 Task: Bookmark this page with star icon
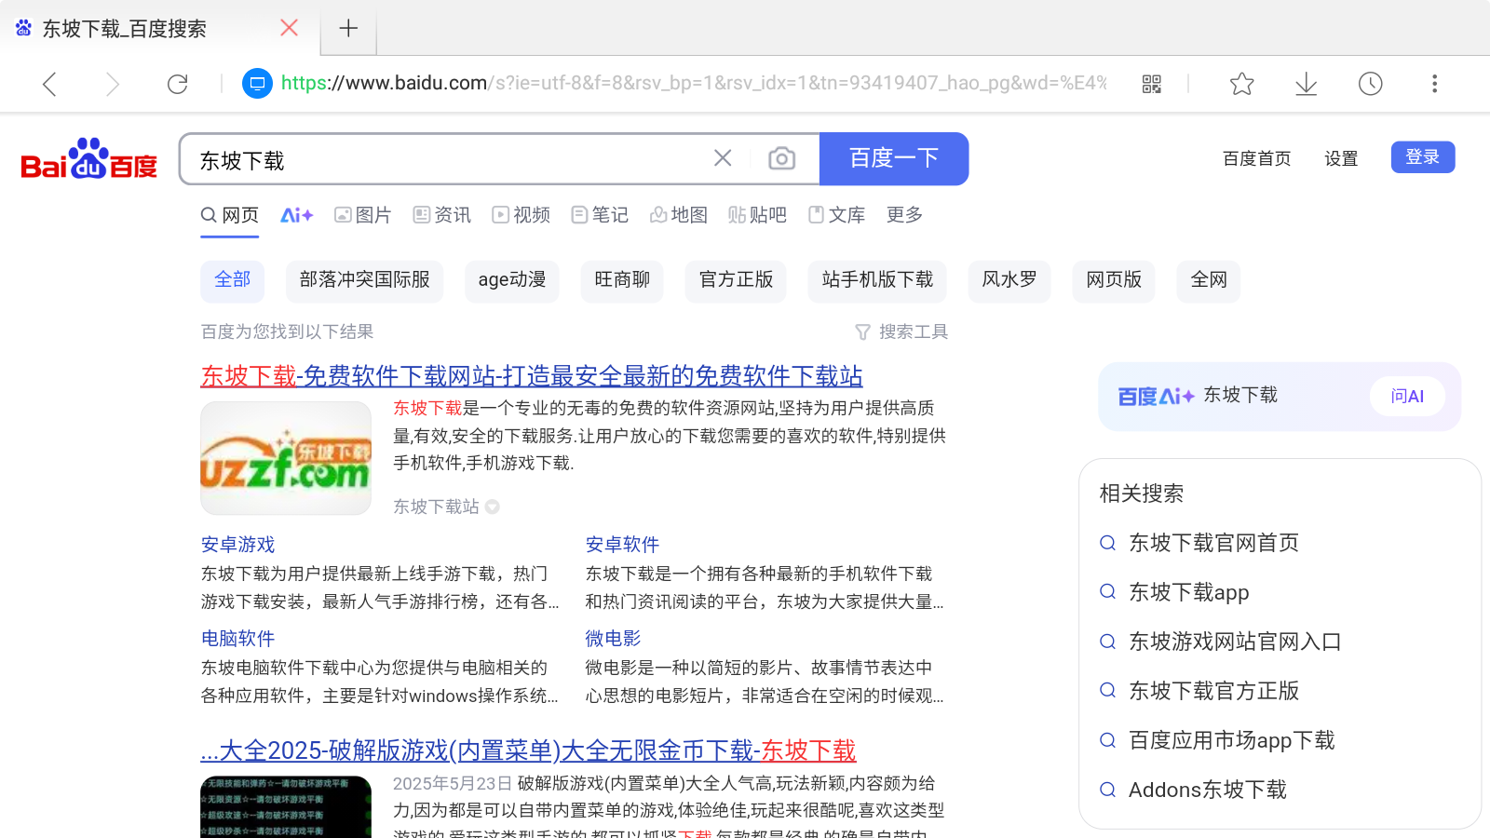click(1241, 84)
